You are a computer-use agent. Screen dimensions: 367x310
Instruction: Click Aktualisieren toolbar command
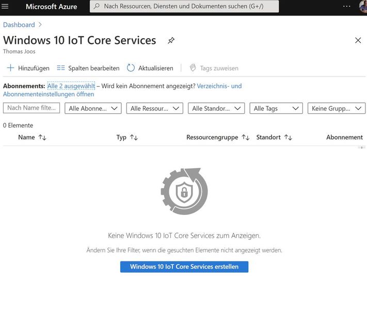point(150,68)
